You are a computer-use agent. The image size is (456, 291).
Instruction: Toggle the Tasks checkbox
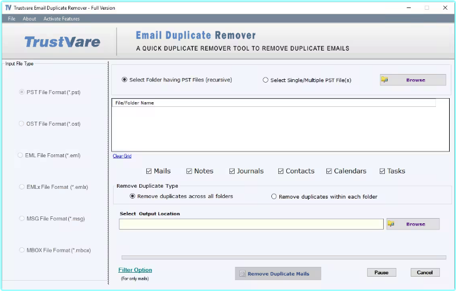click(x=382, y=171)
